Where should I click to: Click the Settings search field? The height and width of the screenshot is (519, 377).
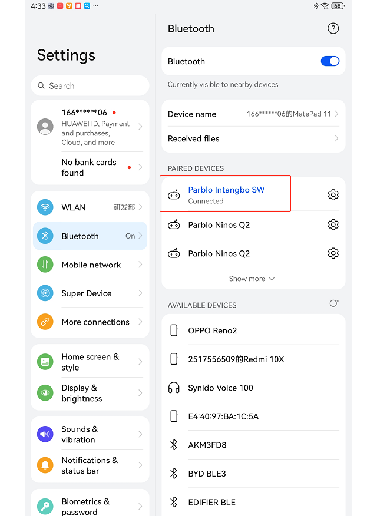click(90, 86)
